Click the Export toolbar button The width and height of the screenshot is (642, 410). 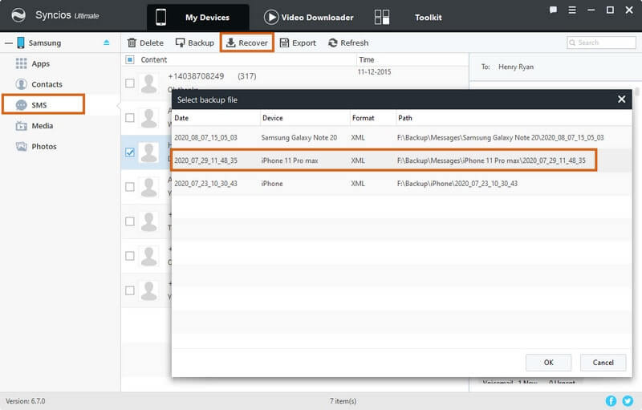(x=298, y=43)
